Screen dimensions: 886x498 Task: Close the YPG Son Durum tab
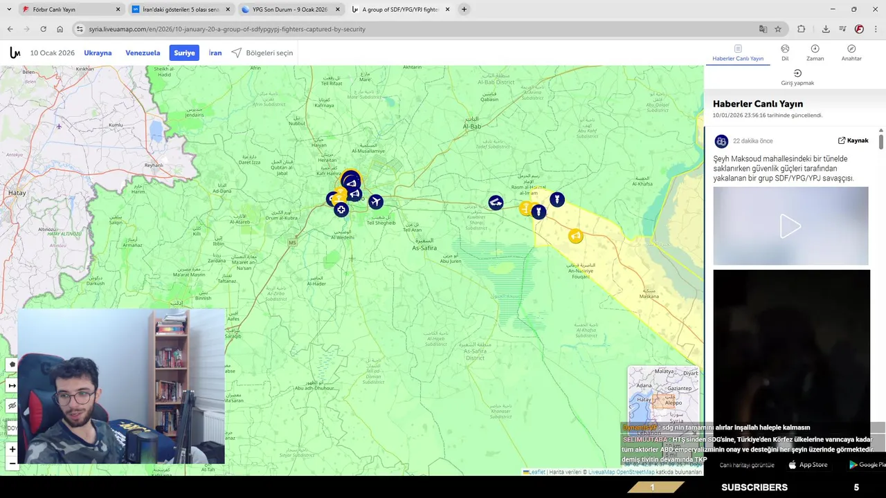click(338, 10)
